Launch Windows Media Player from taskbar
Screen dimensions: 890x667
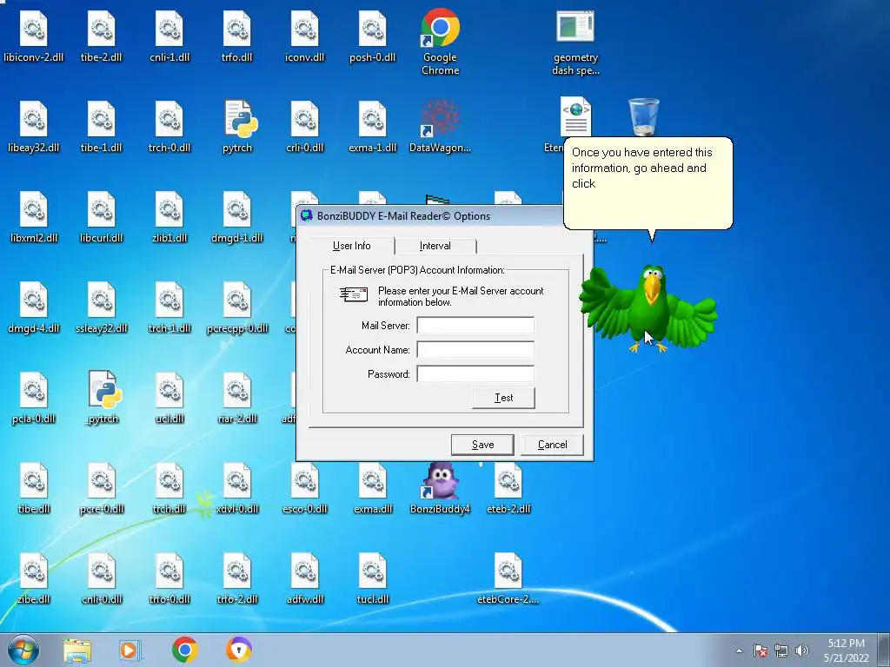coord(130,650)
